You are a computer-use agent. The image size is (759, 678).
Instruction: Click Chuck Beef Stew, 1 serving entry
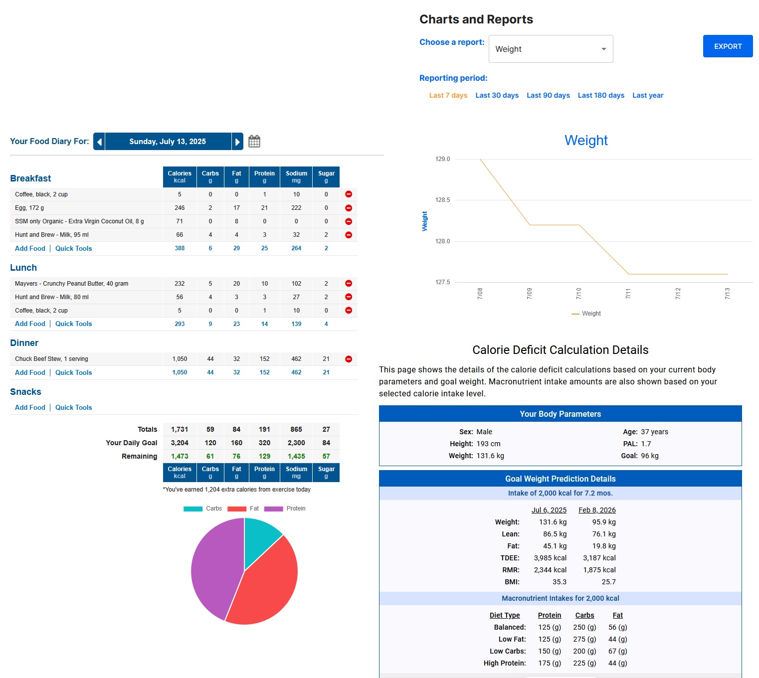point(51,359)
